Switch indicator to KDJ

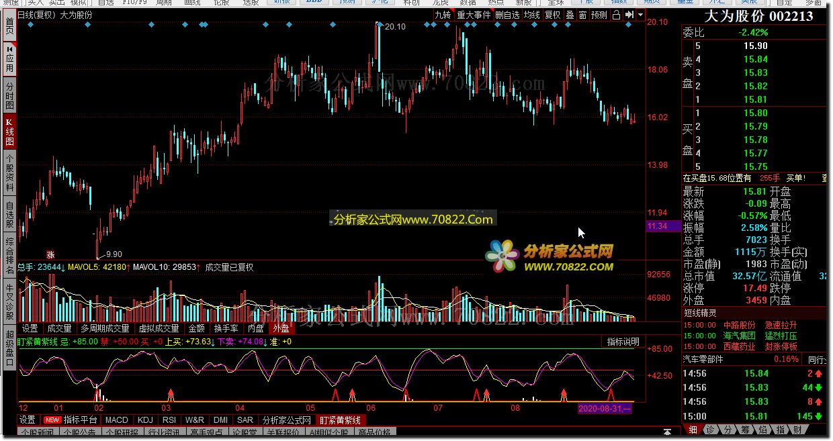pyautogui.click(x=145, y=420)
